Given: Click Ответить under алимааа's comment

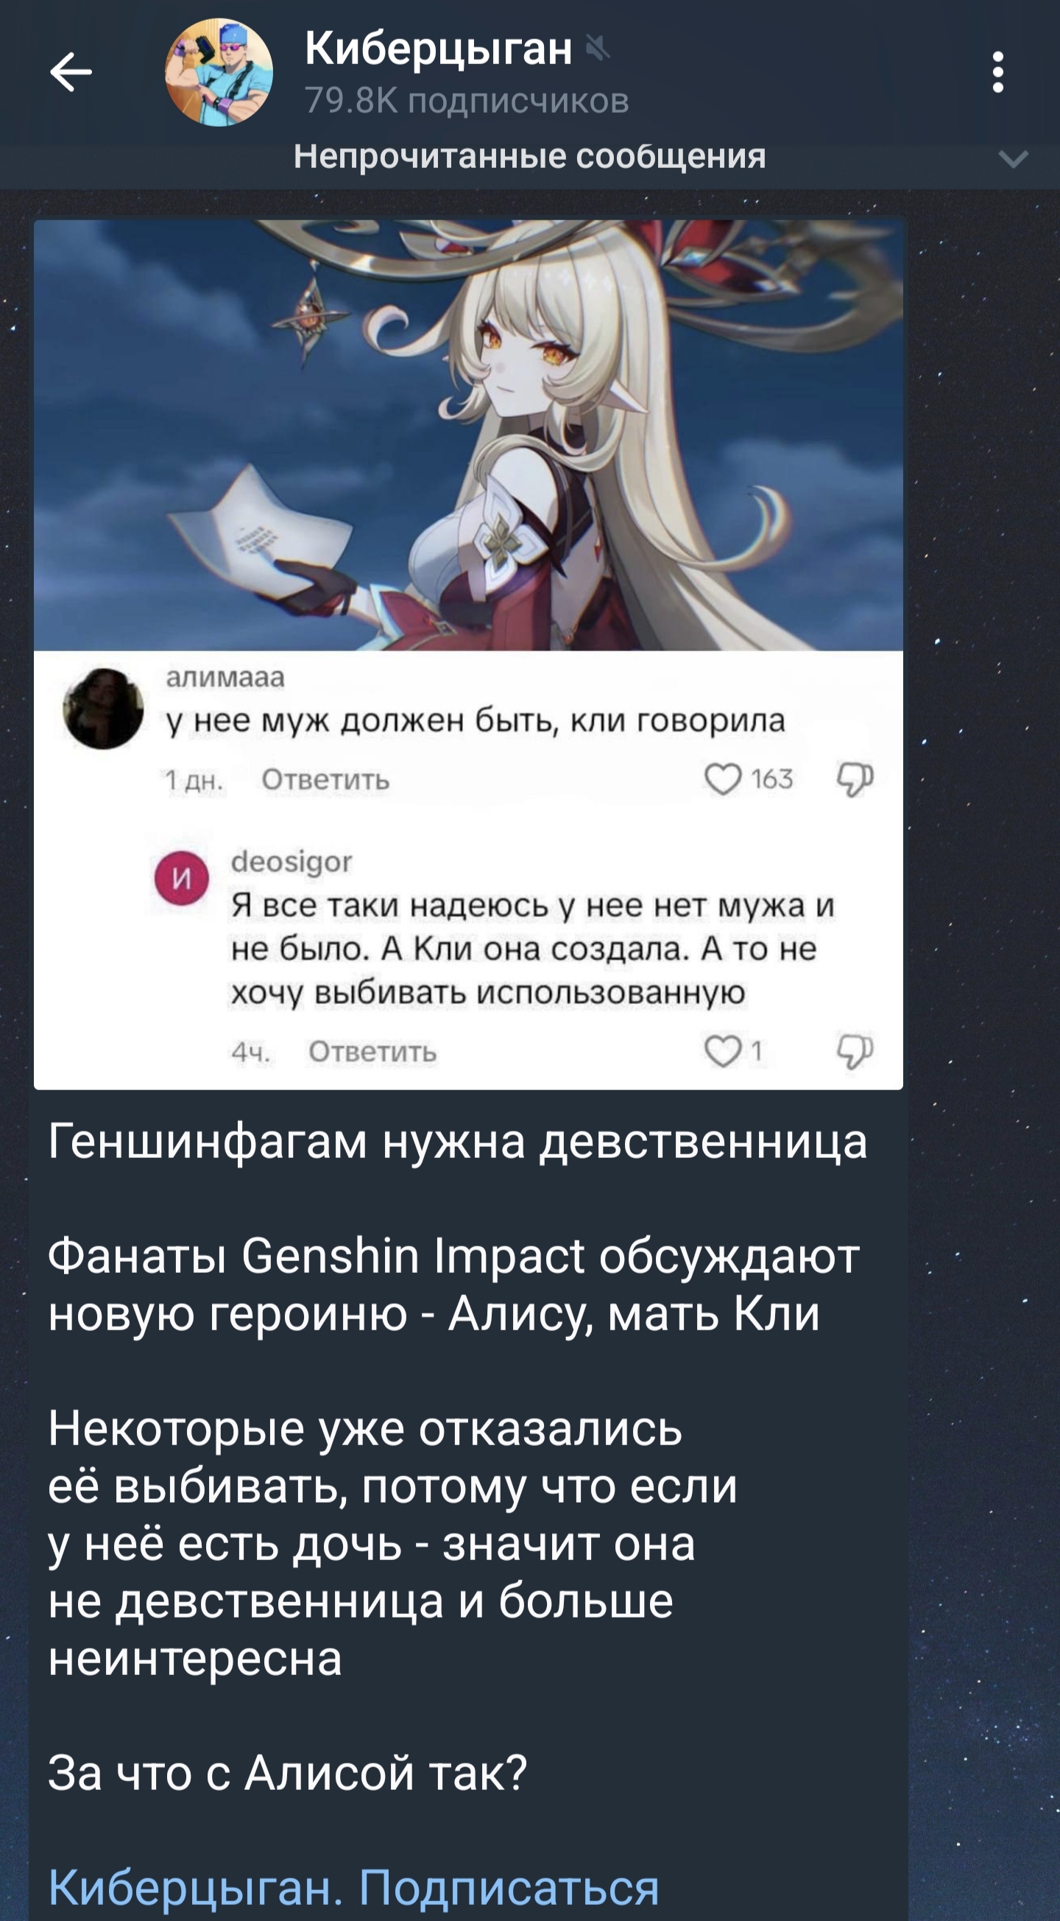Looking at the screenshot, I should (x=326, y=780).
